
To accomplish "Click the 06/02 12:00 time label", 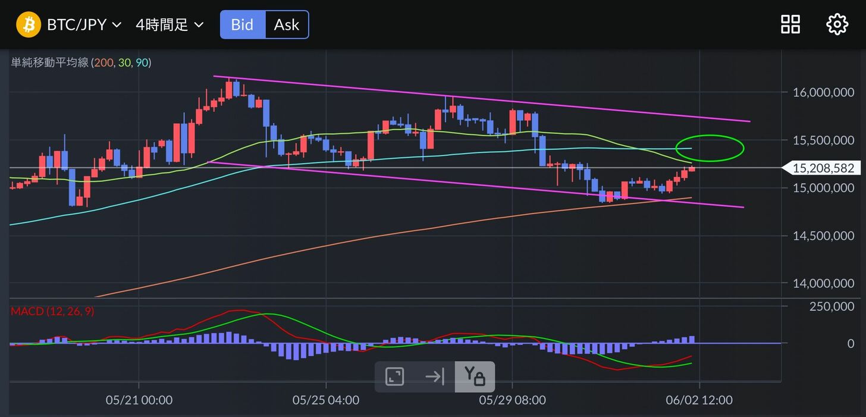I will 699,400.
